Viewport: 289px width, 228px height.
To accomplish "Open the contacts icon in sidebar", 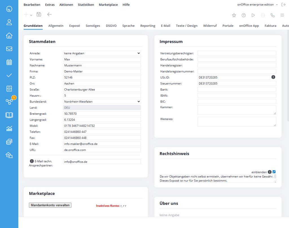I will click(9, 22).
